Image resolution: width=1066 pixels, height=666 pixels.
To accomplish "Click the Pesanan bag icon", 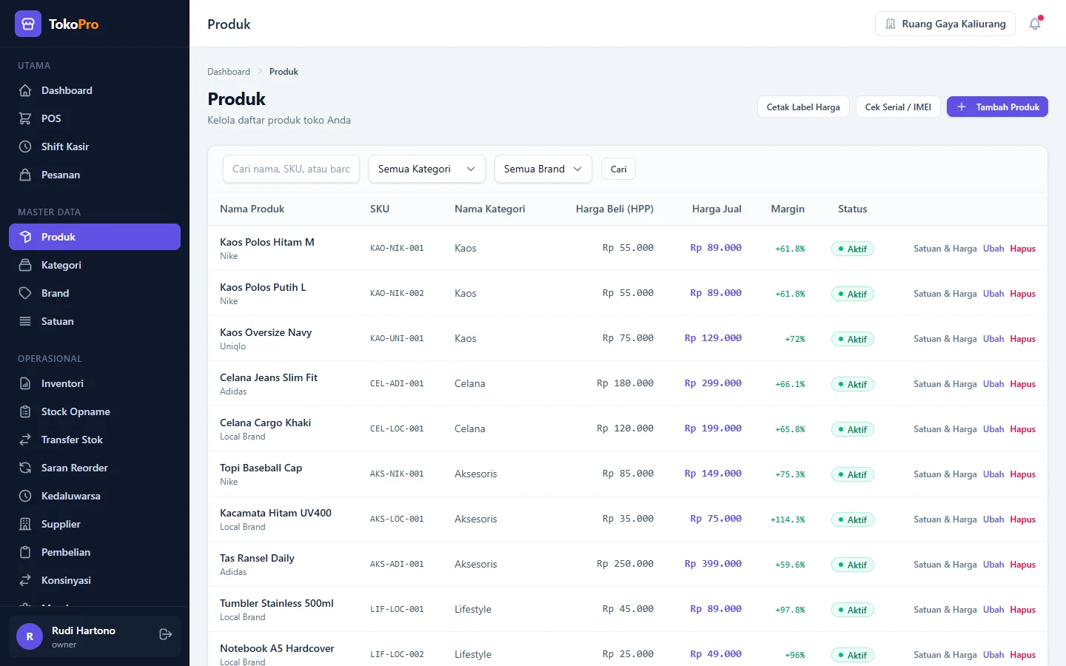I will click(x=25, y=175).
